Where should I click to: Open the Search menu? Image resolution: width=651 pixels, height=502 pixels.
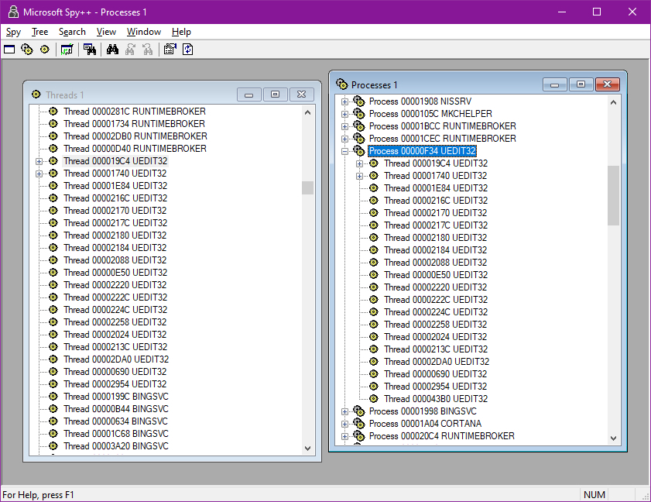pos(72,32)
